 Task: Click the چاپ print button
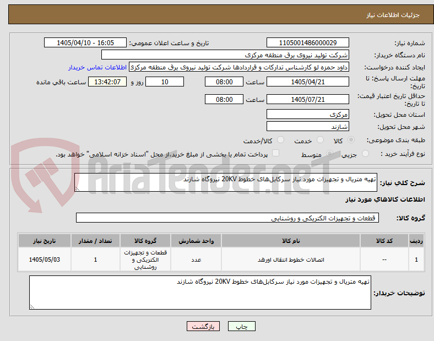pos(242,326)
